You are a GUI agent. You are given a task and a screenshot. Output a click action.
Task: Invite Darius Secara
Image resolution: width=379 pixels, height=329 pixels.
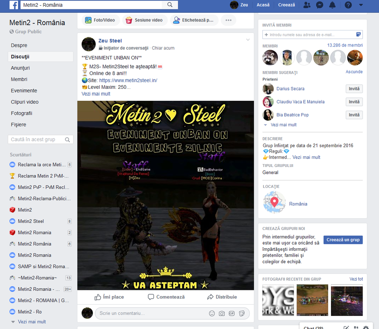[x=354, y=89]
